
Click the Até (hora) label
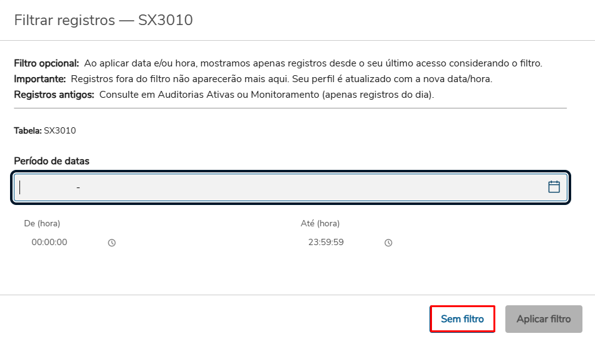[x=320, y=223]
